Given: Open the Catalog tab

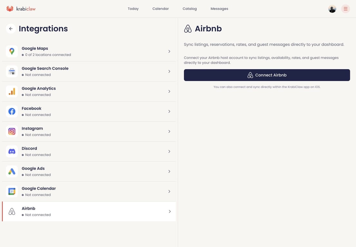Looking at the screenshot, I should (x=189, y=9).
